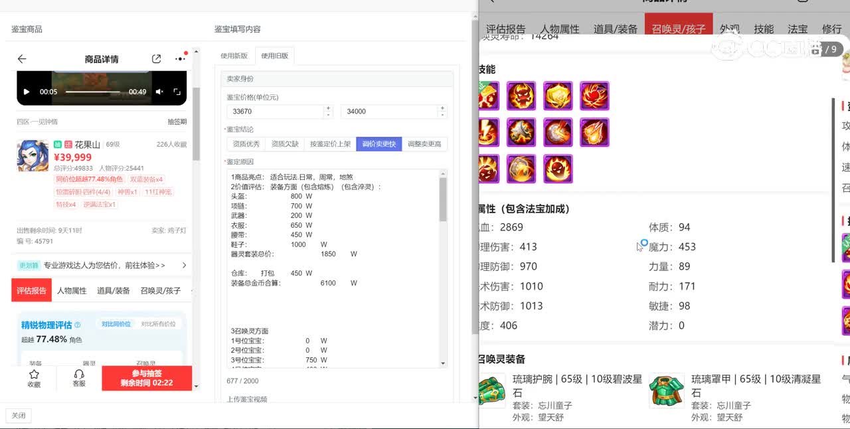Click the red demon-face skill icon, top row
The height and width of the screenshot is (429, 850).
coord(521,96)
